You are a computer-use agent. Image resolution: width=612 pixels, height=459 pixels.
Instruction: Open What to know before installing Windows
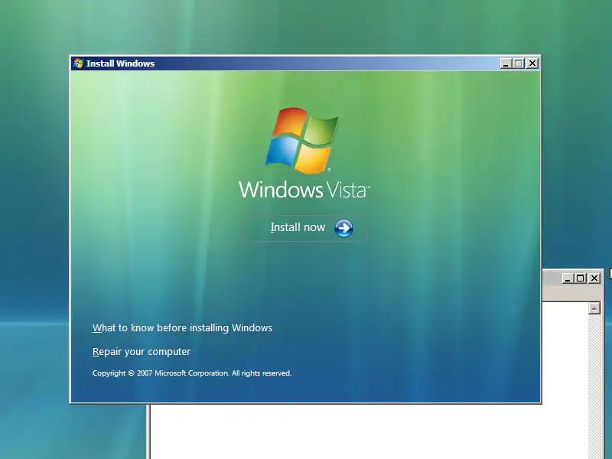(182, 328)
